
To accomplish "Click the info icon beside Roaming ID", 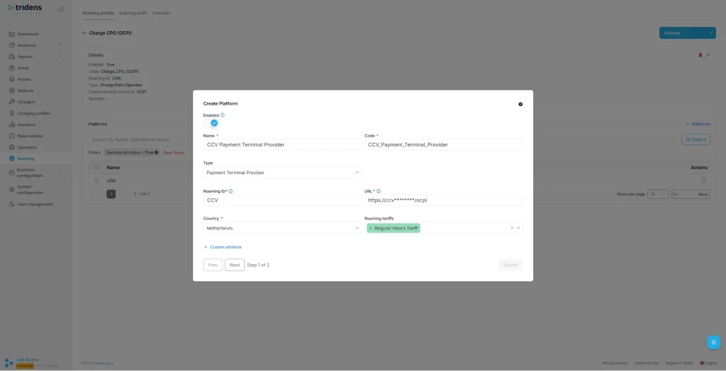I will pos(231,191).
